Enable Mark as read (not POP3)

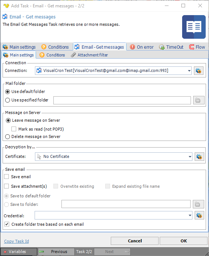38,129
